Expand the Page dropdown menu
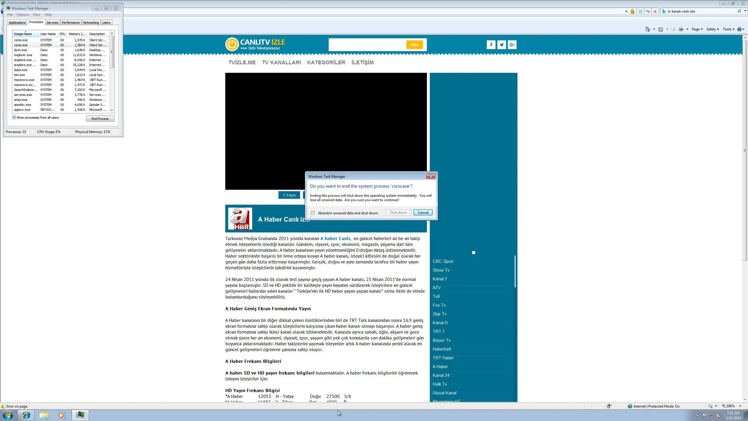The width and height of the screenshot is (748, 421). click(x=697, y=29)
